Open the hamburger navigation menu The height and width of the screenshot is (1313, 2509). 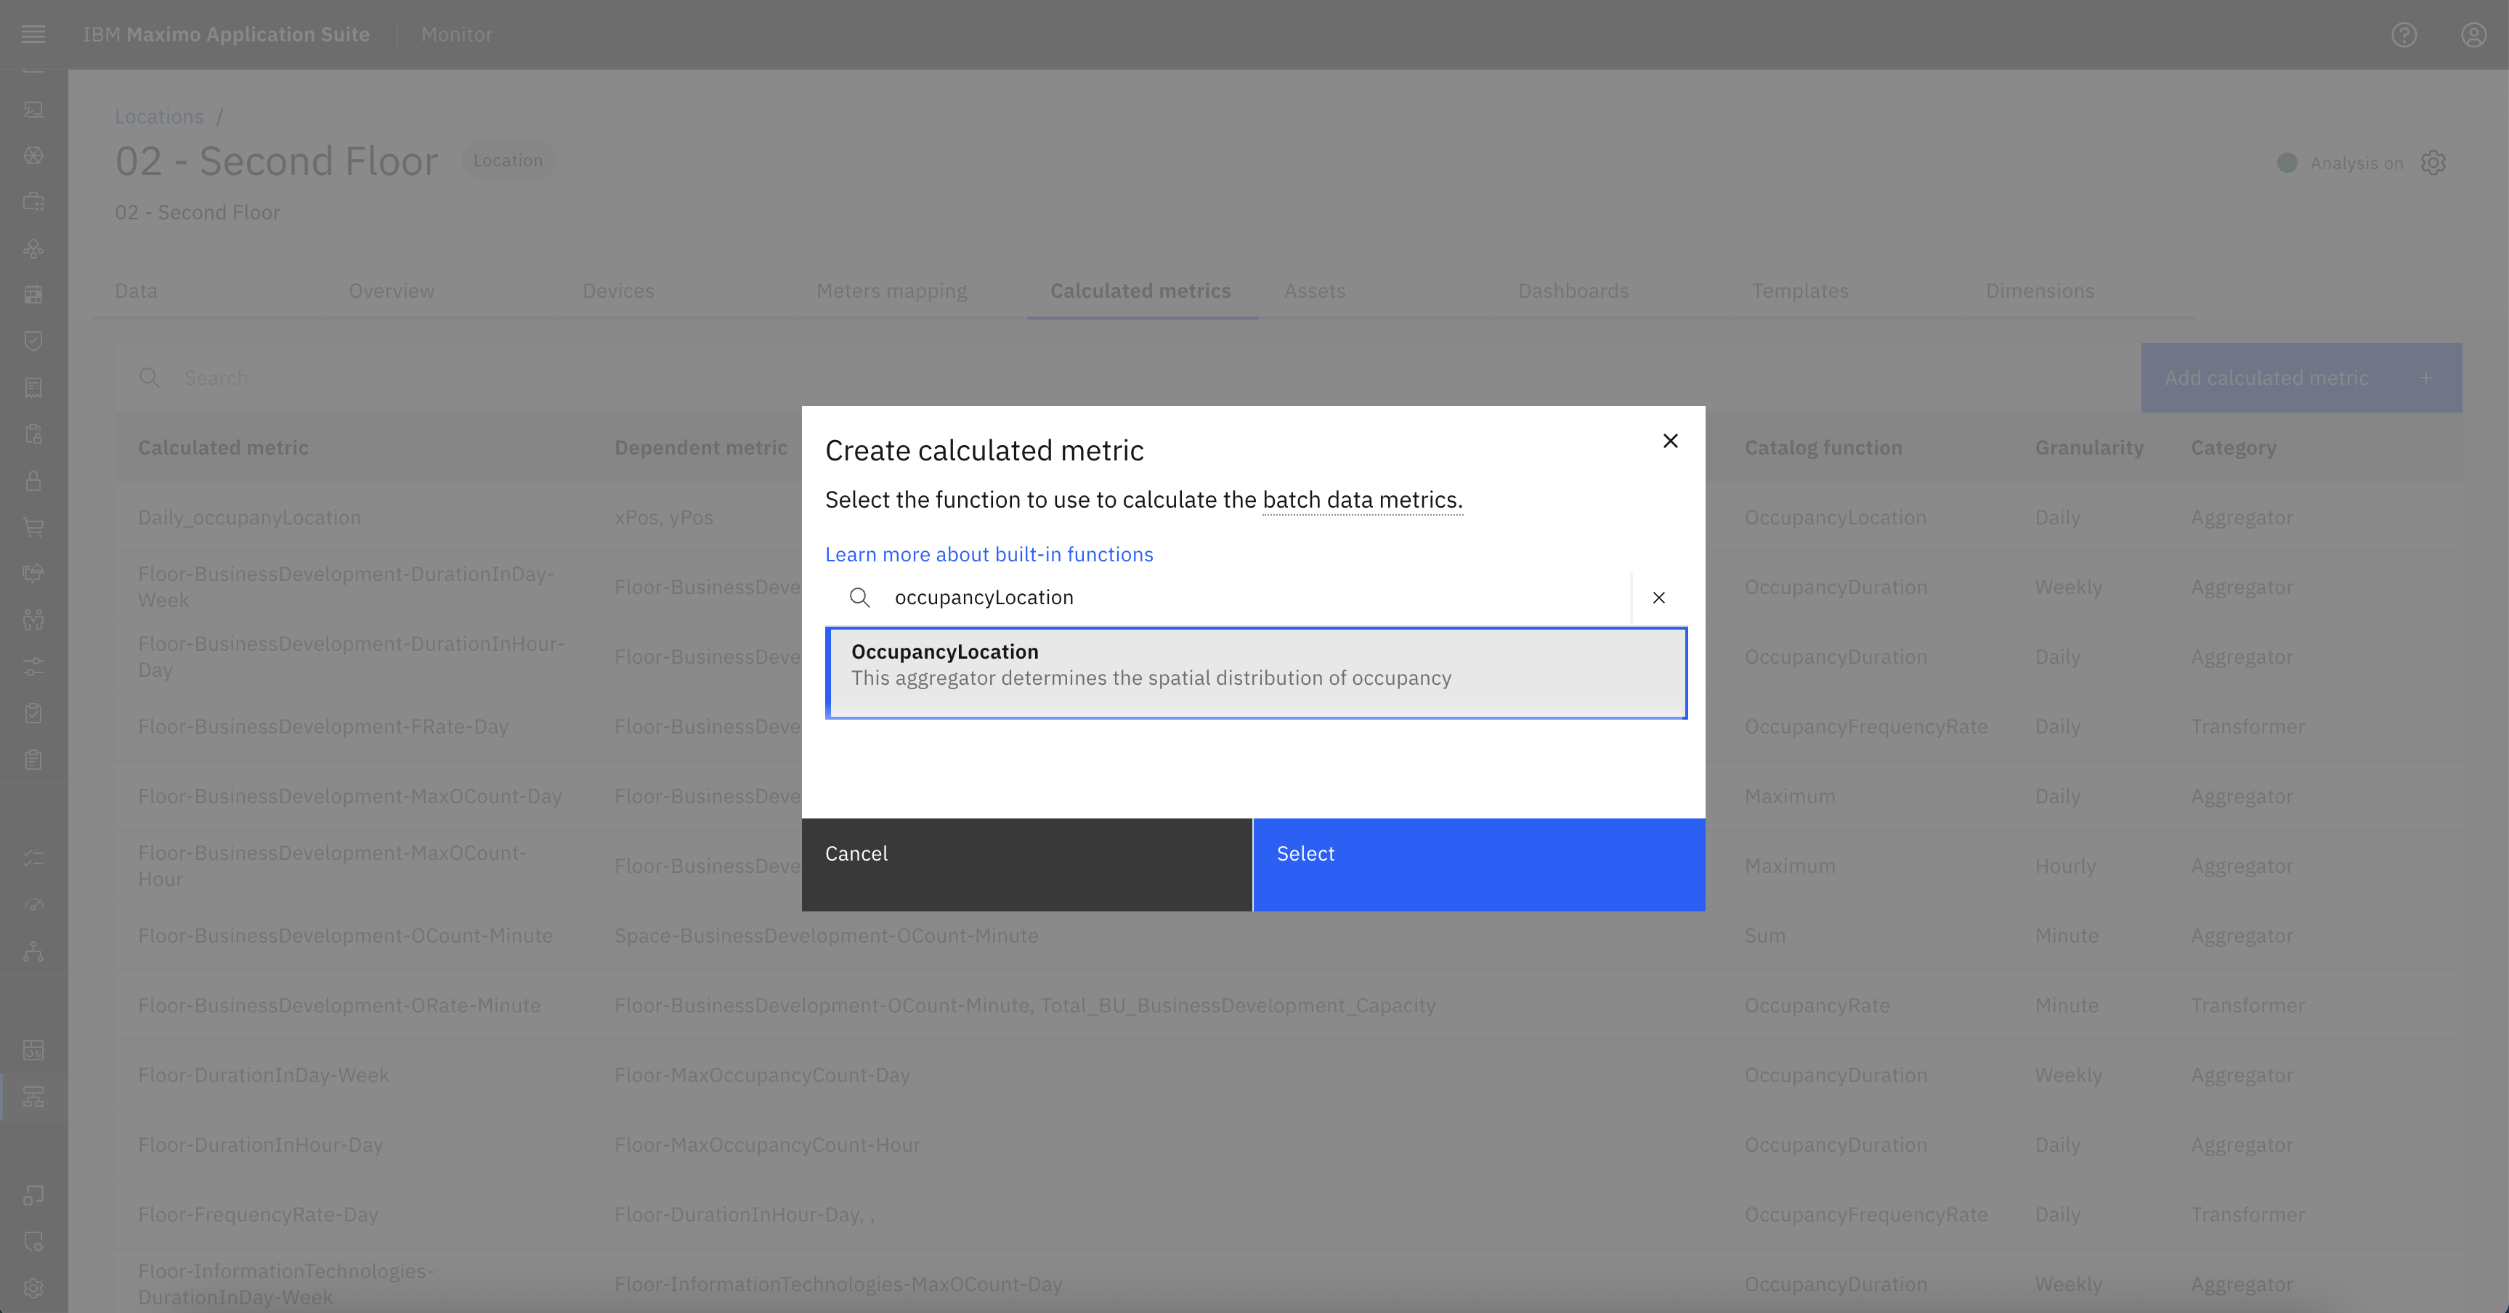pyautogui.click(x=33, y=34)
